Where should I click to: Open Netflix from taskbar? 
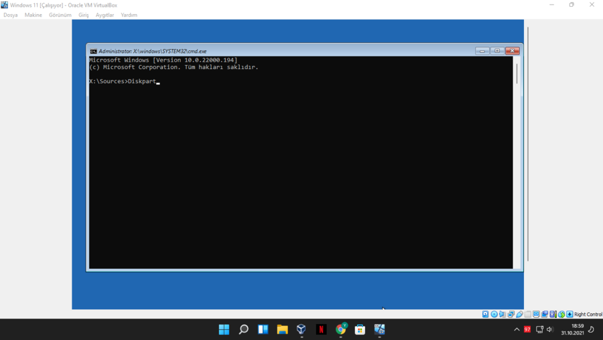(321, 329)
